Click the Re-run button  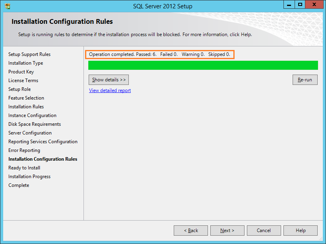[x=305, y=79]
